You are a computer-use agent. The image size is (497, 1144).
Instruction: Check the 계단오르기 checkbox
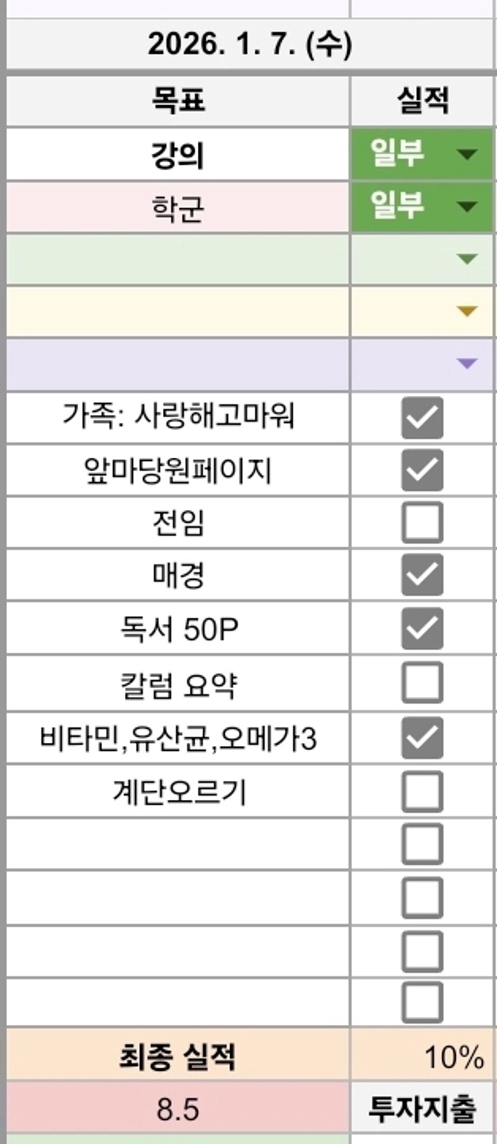point(422,791)
